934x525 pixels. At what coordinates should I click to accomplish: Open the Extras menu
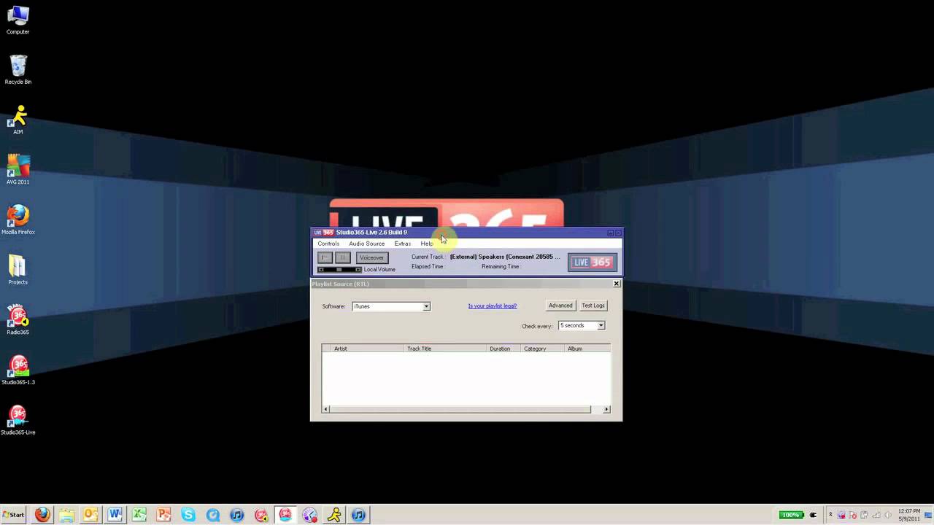click(x=402, y=244)
